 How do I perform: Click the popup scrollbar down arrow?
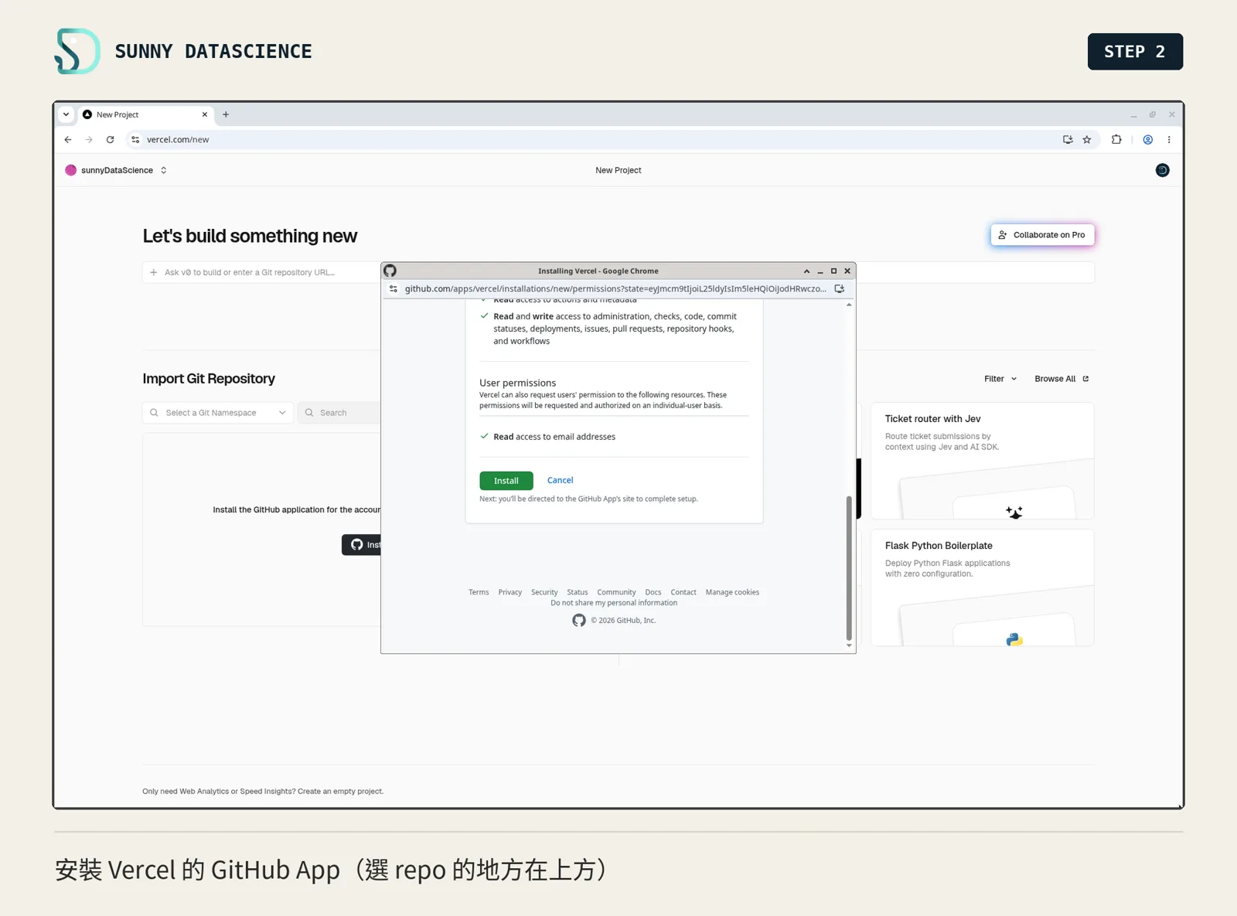click(x=849, y=645)
